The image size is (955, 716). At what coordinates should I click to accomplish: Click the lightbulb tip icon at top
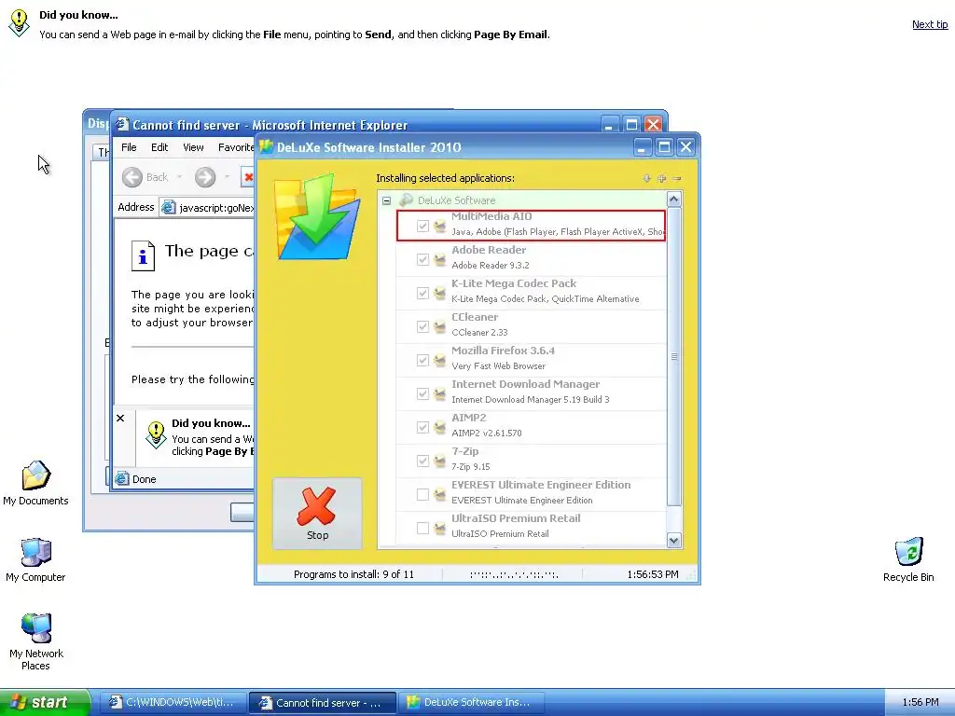pos(19,22)
